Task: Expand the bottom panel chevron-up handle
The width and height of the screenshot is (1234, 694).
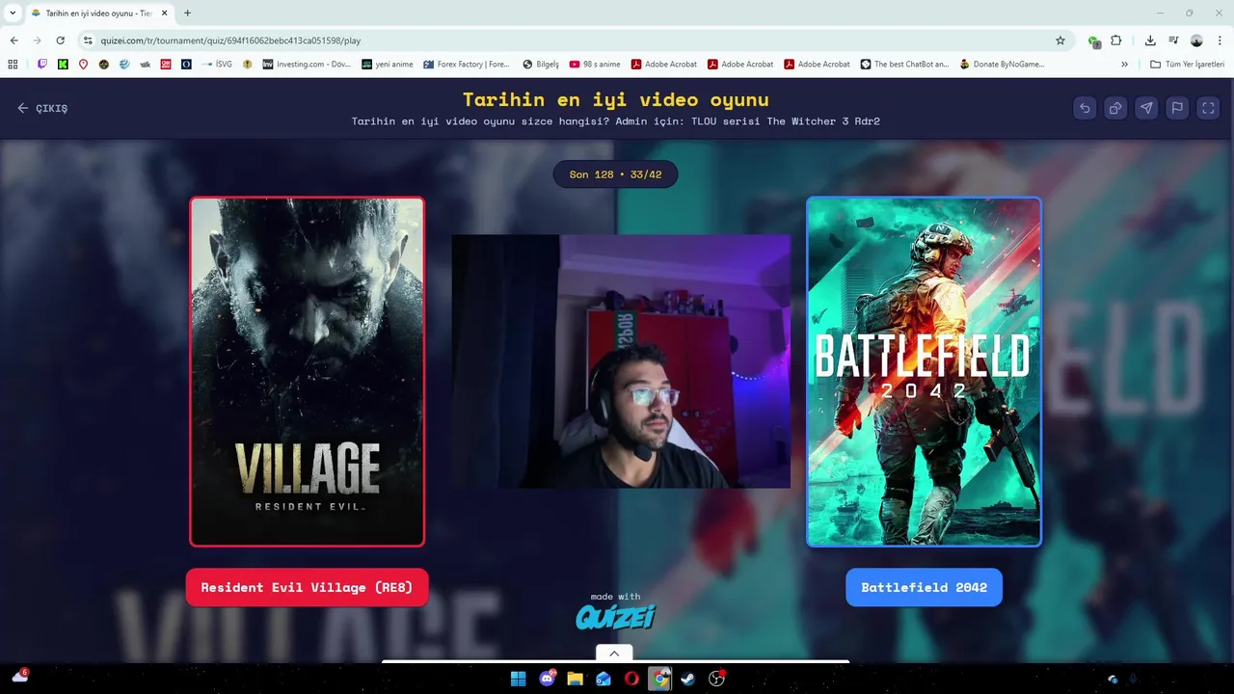Action: pos(614,654)
